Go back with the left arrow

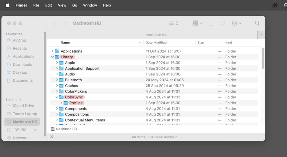[55, 23]
